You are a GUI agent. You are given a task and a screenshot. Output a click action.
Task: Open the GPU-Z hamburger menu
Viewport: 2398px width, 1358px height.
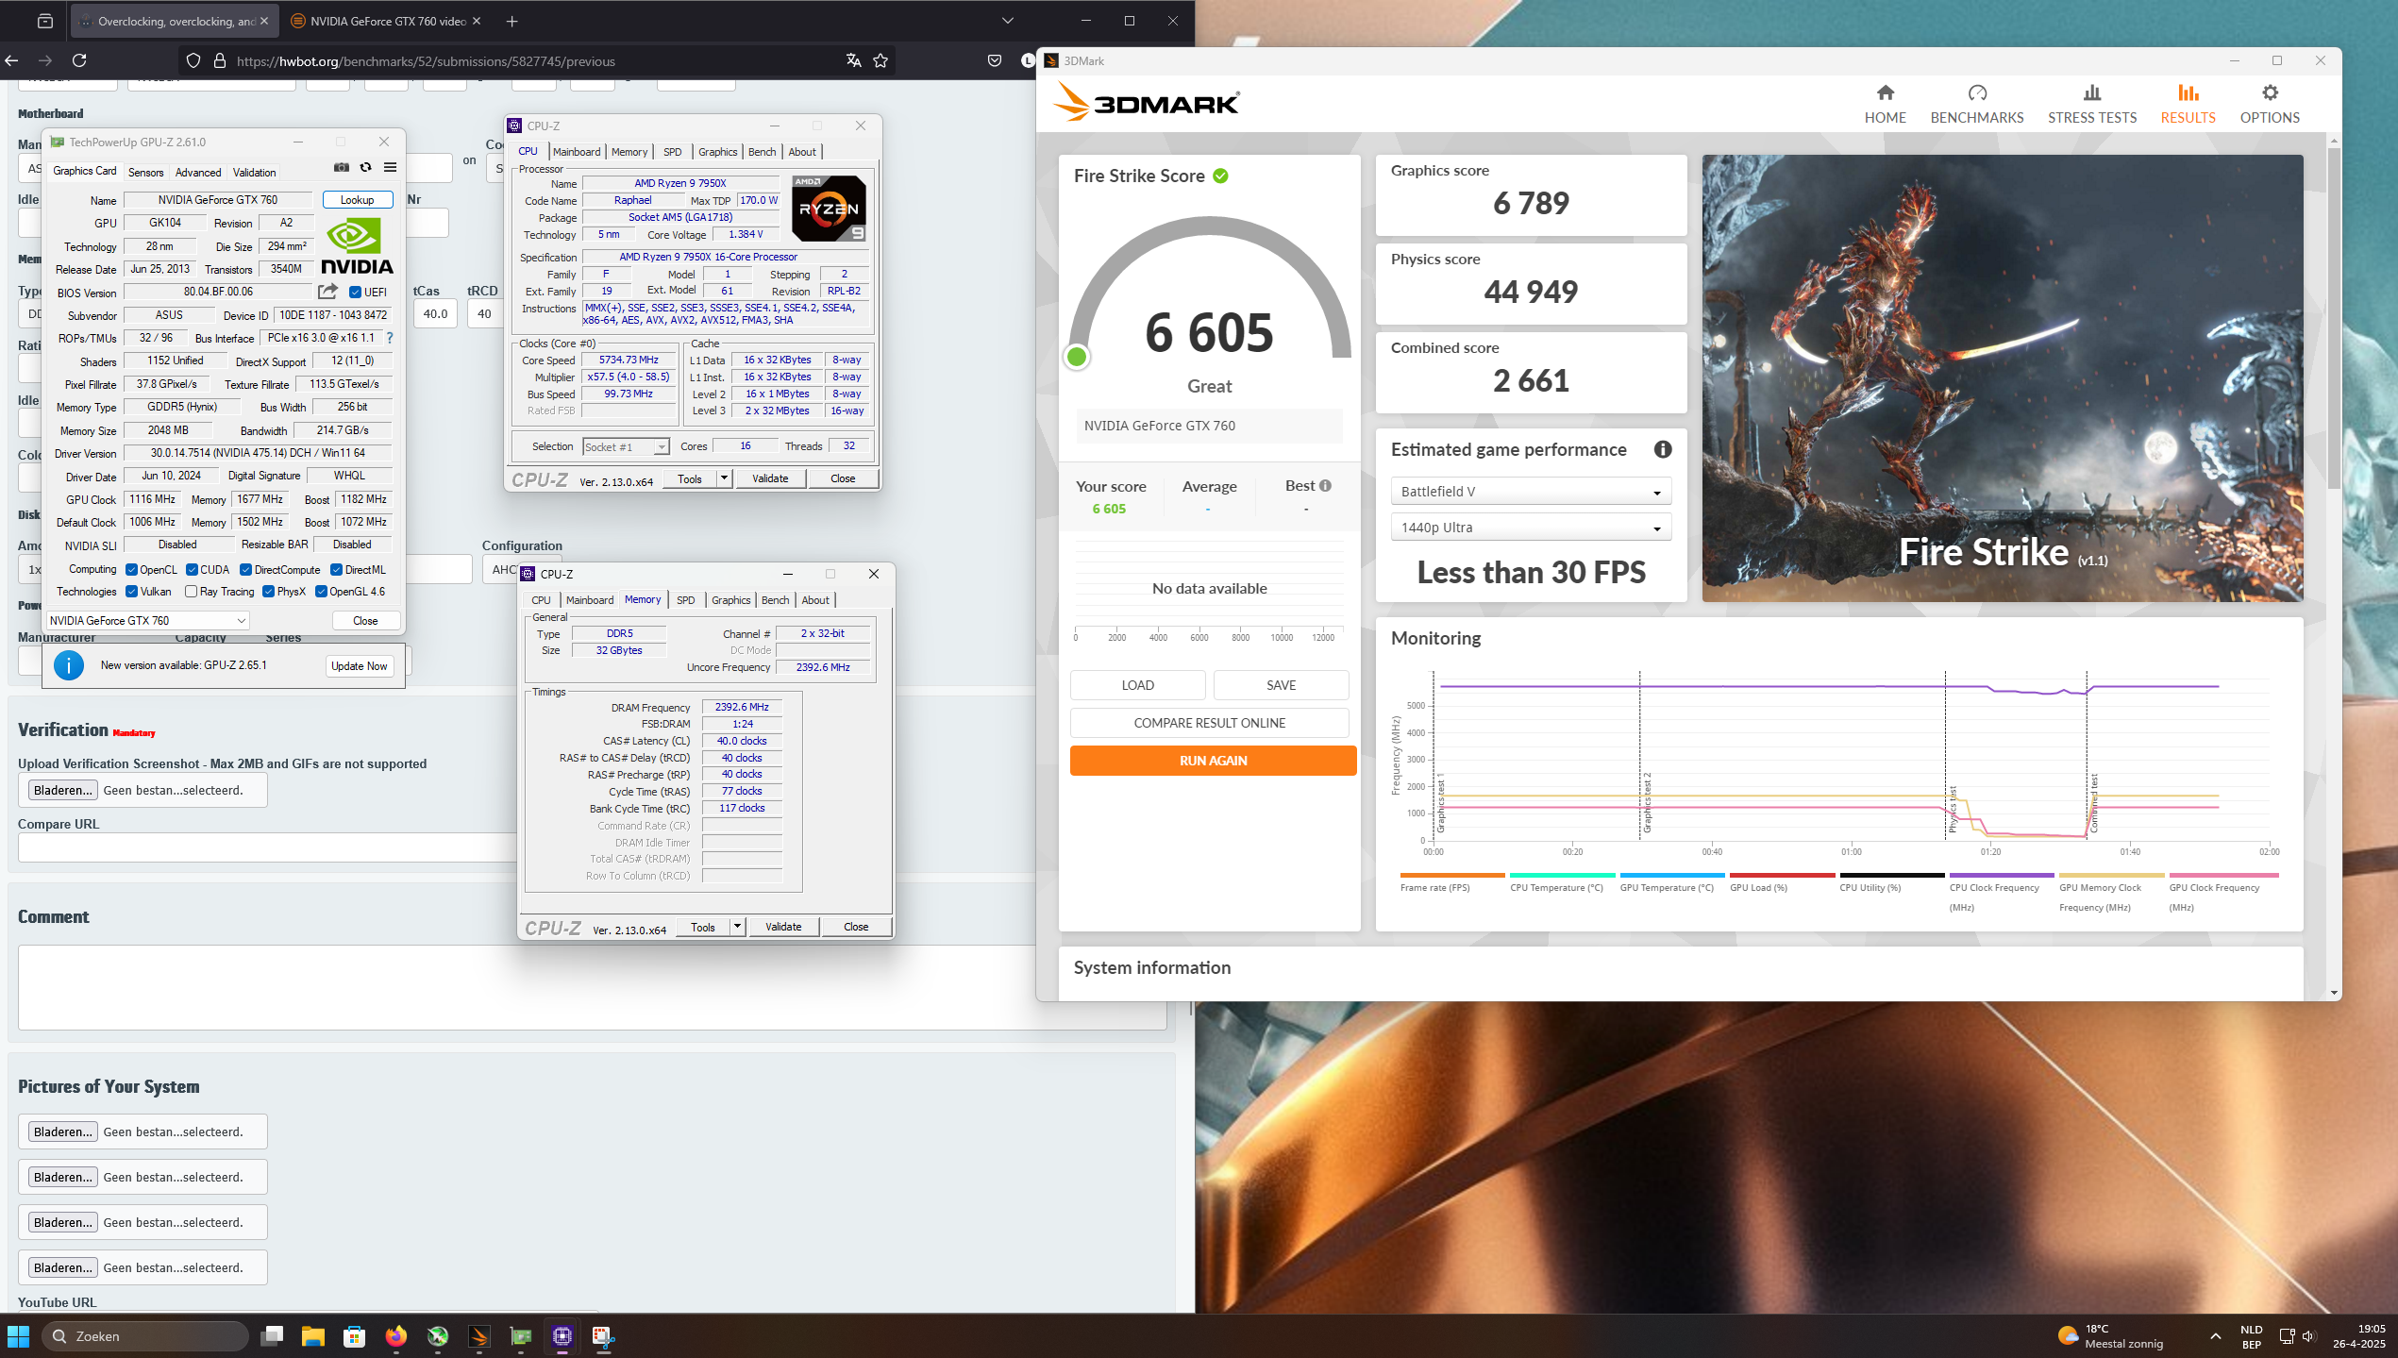(x=390, y=168)
